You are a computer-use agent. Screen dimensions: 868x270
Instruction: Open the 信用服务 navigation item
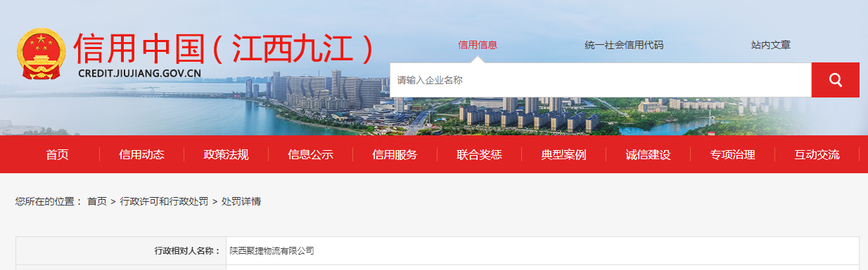(395, 155)
